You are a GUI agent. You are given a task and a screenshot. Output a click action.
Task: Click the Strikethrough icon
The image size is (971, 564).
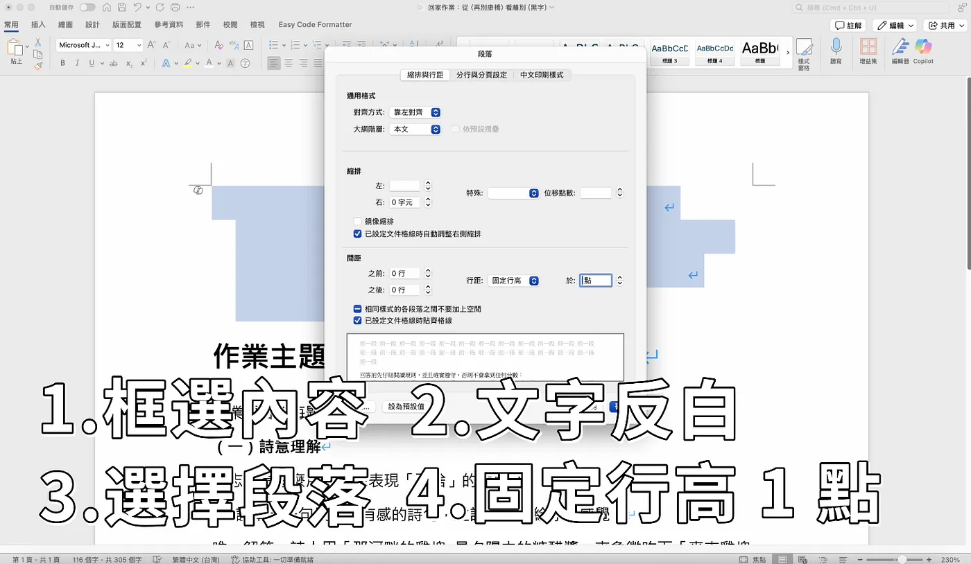112,63
